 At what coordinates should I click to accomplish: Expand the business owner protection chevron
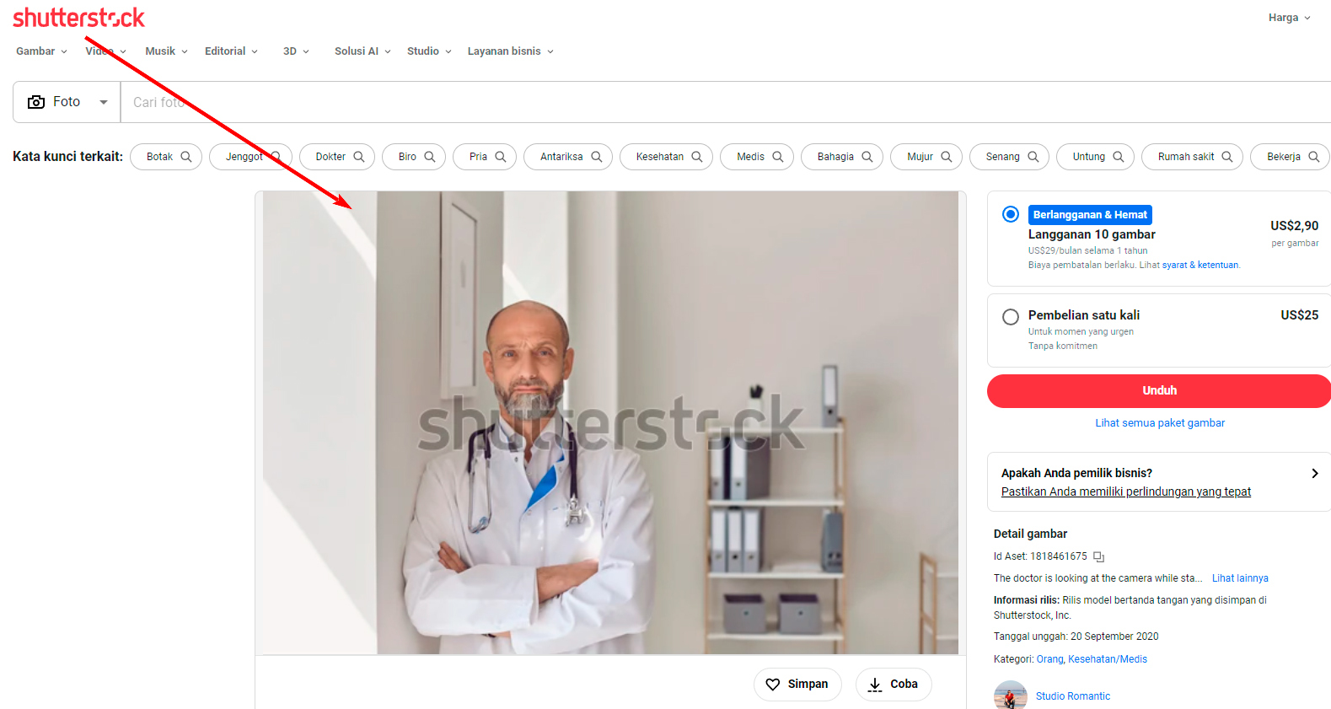point(1314,474)
